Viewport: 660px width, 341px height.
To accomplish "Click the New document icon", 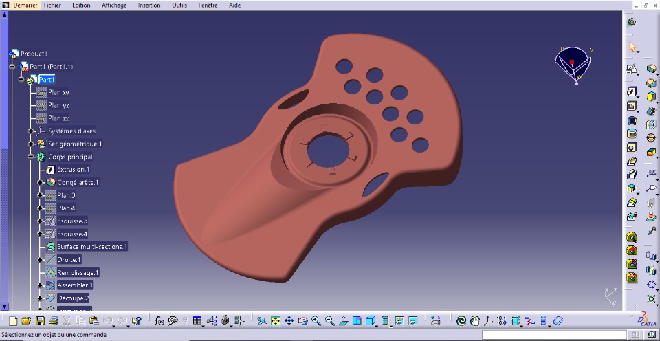I will pyautogui.click(x=13, y=321).
